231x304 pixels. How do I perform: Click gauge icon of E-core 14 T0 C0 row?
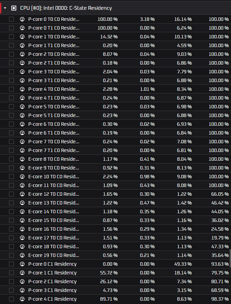(x=22, y=212)
